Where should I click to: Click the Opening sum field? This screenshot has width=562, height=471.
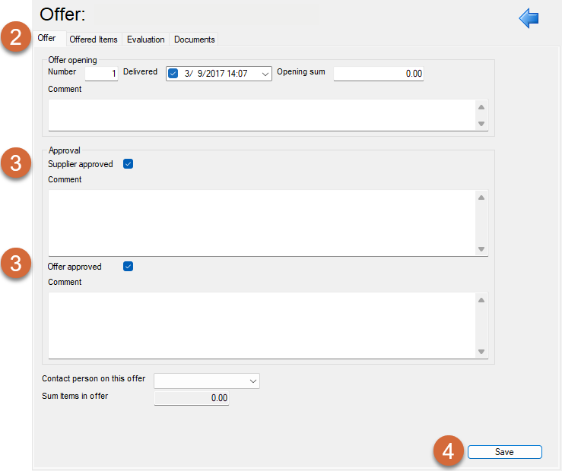click(x=378, y=74)
